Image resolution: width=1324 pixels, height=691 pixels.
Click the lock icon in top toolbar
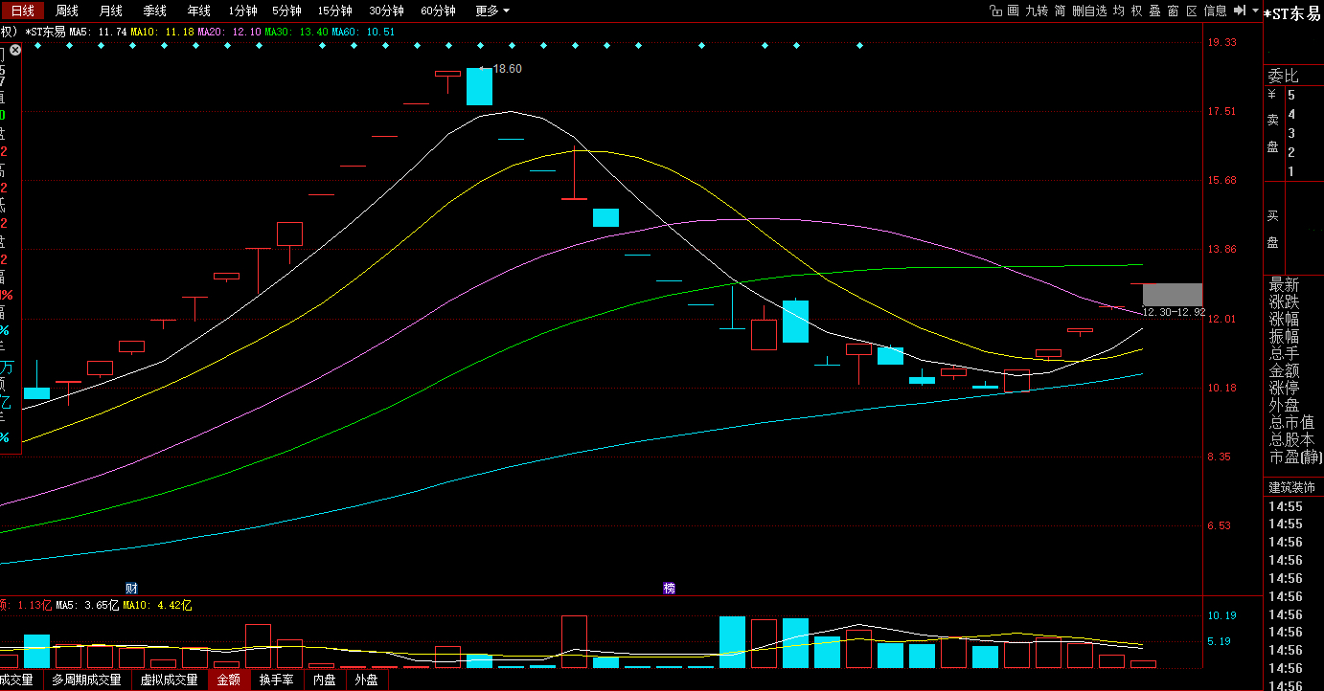(995, 11)
